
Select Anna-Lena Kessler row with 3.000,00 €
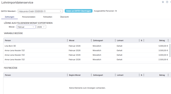click(86, 55)
